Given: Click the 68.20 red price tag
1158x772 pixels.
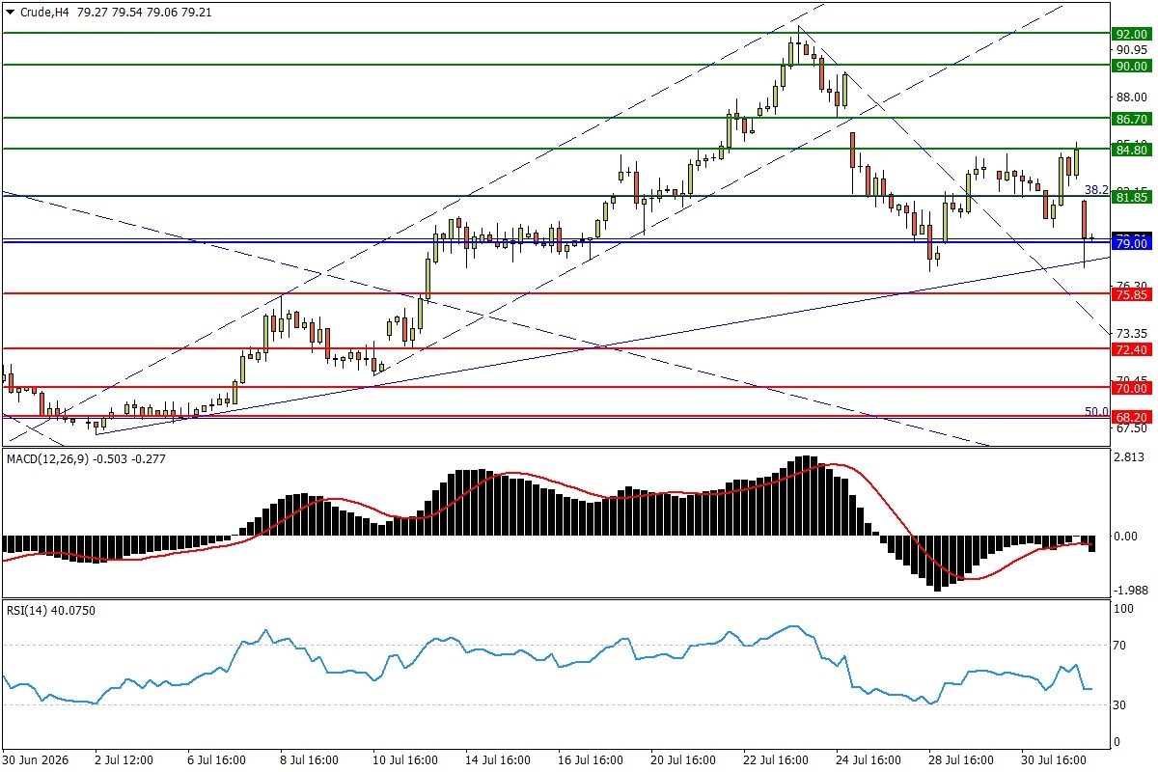Looking at the screenshot, I should click(1131, 417).
